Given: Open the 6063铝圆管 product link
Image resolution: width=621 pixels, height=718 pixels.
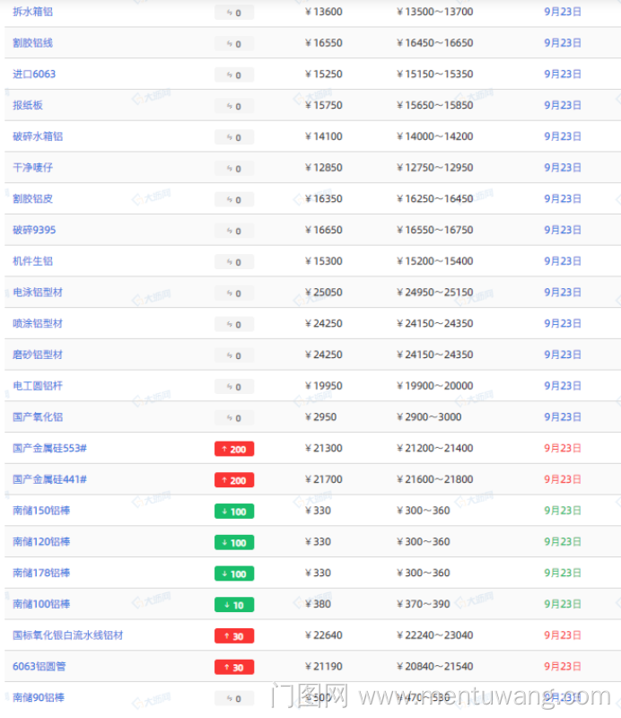Looking at the screenshot, I should coord(39,667).
